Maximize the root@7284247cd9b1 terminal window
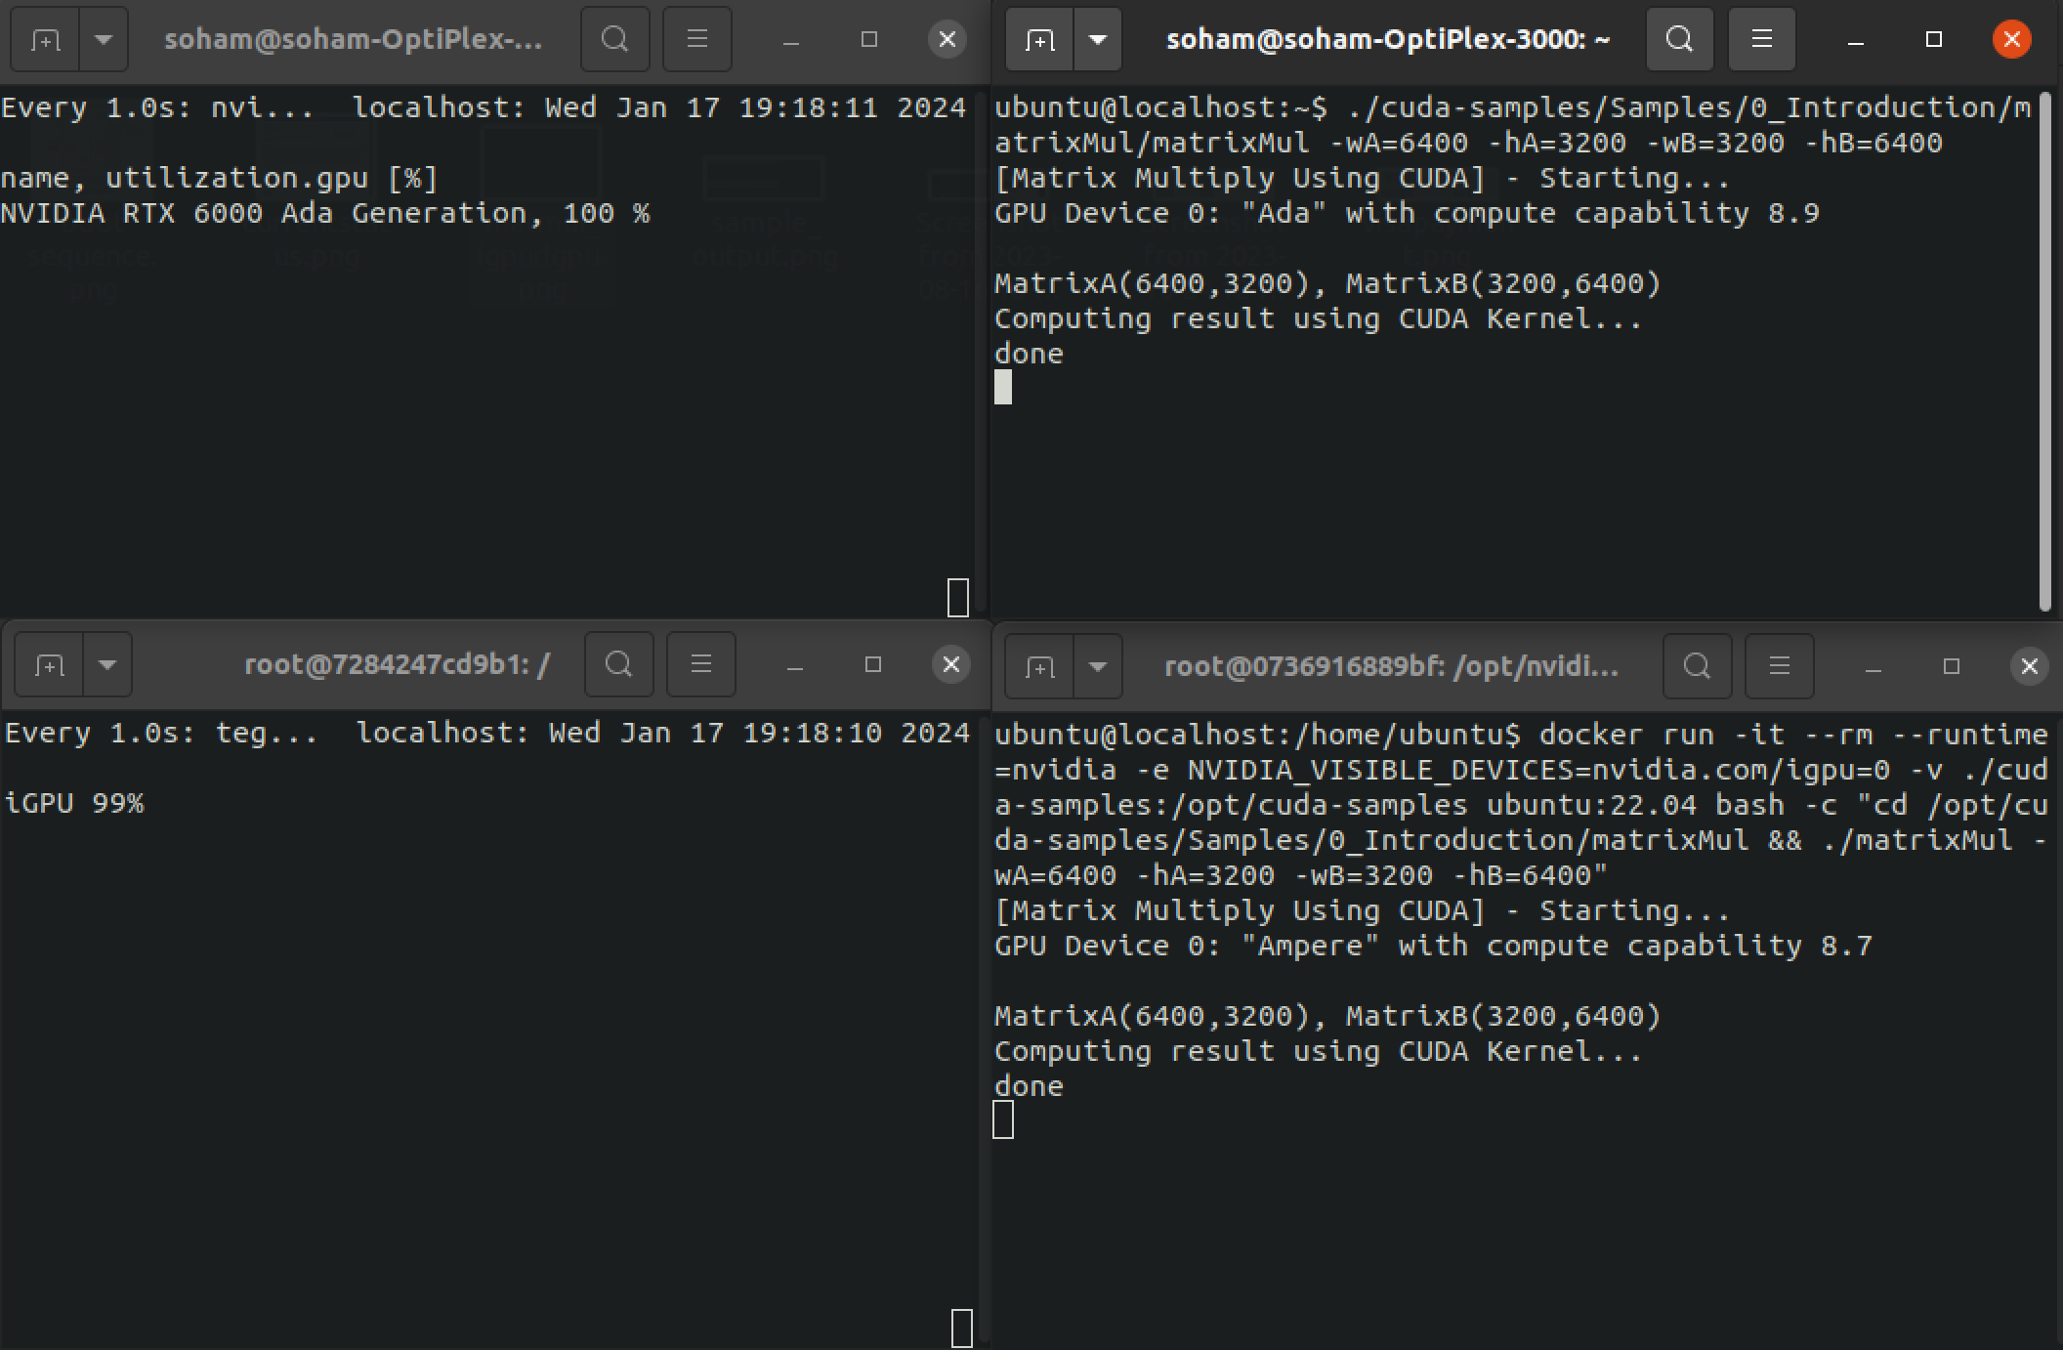 872,664
